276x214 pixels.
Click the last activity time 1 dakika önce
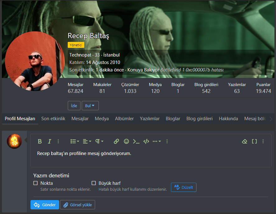tap(110, 70)
